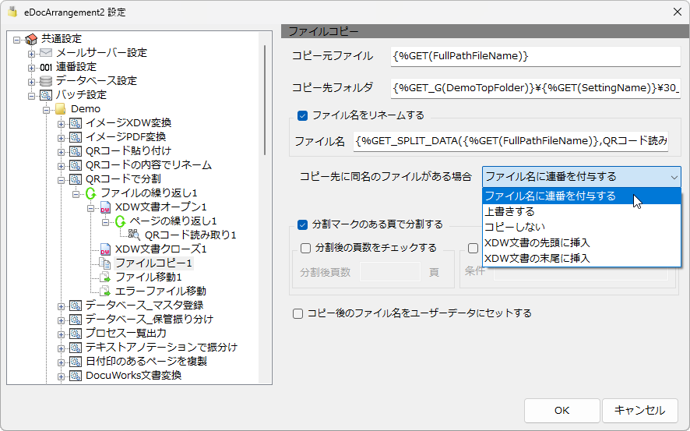Select XDW文書クローズ1 tree row text
This screenshot has width=690, height=431.
coord(160,249)
